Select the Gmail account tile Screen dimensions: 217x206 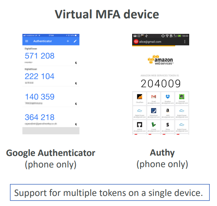153,98
